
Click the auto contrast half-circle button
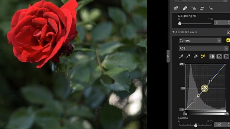pyautogui.click(x=212, y=57)
